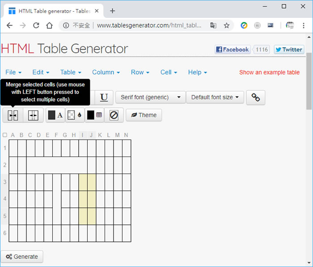Click the Generate button
This screenshot has width=313, height=267.
pos(22,256)
